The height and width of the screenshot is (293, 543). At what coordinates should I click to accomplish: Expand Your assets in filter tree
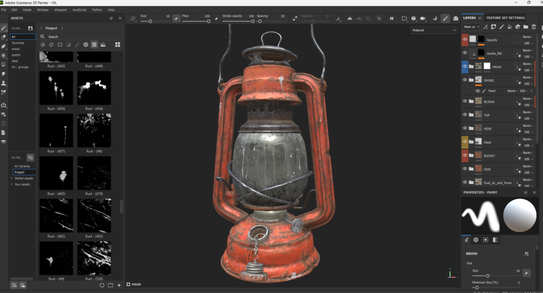12,184
